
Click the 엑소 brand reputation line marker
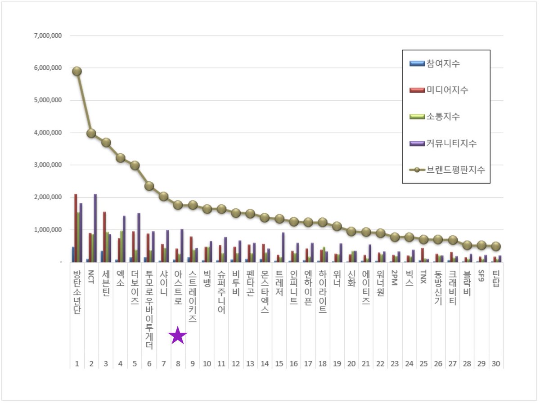click(x=120, y=158)
